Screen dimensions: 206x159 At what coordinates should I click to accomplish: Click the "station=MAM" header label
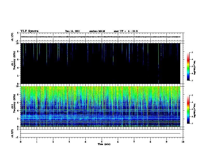(x=97, y=31)
